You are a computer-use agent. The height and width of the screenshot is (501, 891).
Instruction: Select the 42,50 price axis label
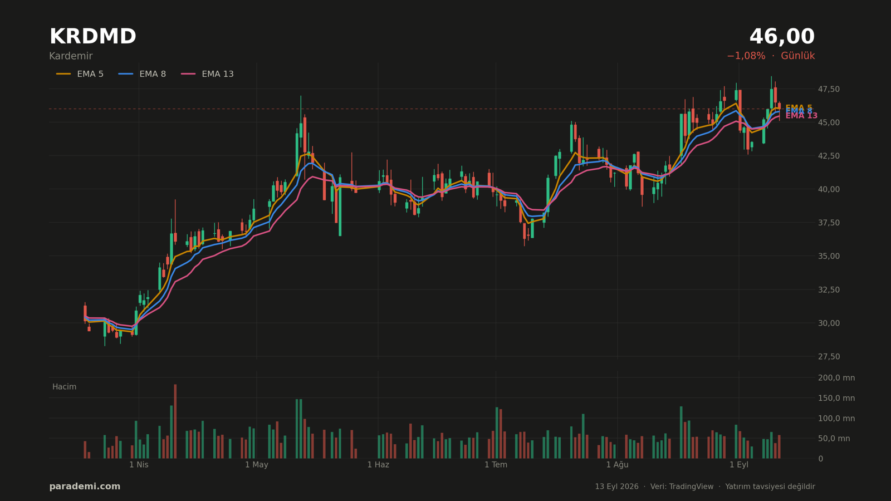point(829,156)
